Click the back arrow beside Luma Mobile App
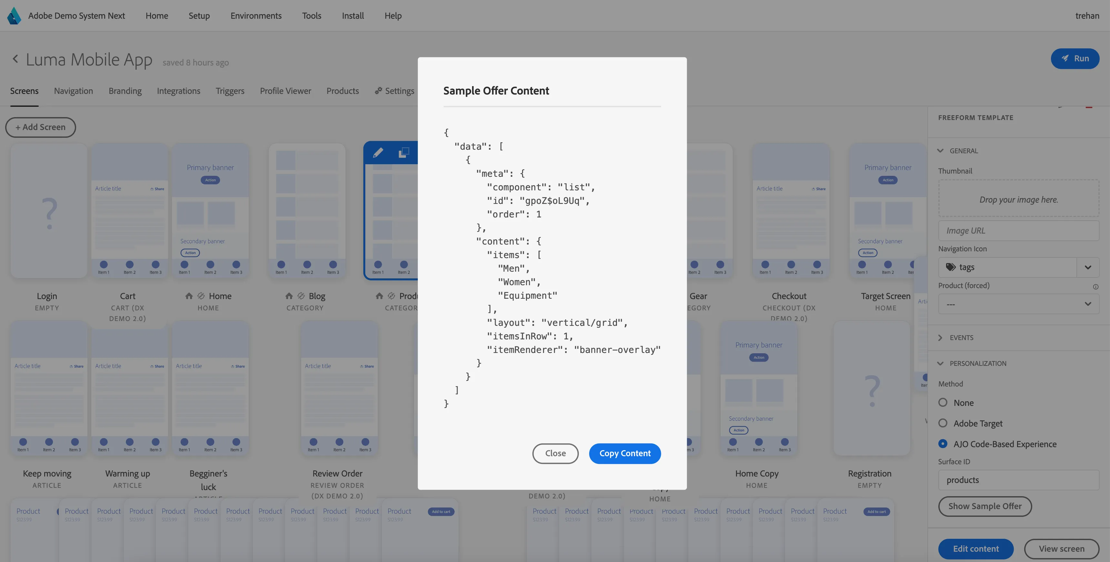Viewport: 1110px width, 562px height. point(15,59)
